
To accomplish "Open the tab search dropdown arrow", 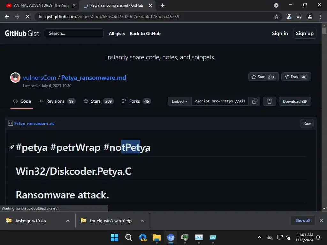I will coord(276,5).
